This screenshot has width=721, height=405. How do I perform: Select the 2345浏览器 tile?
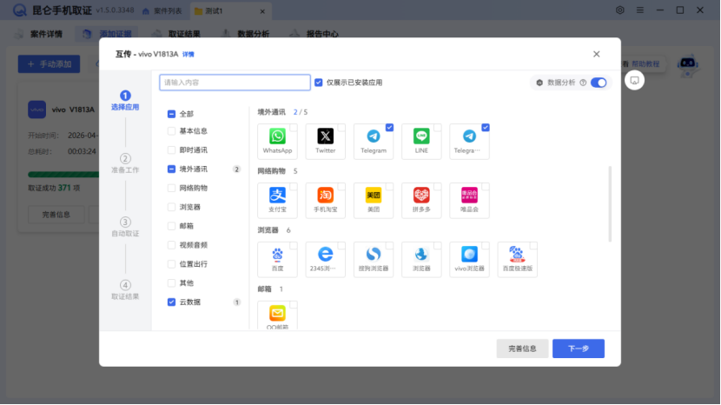coord(325,260)
